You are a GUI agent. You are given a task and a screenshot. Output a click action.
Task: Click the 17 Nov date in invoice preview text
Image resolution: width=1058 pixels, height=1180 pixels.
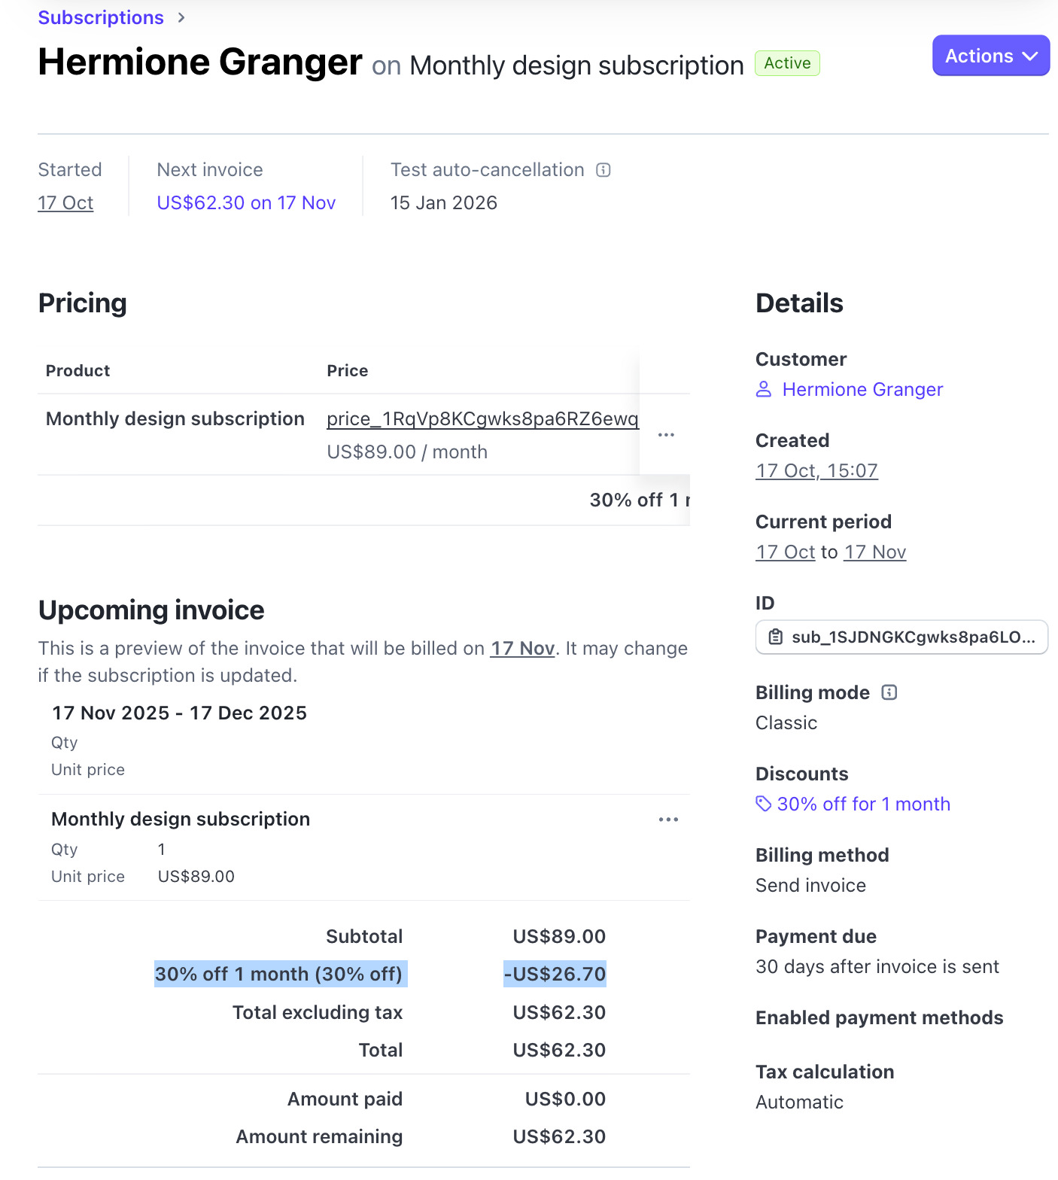click(x=522, y=648)
